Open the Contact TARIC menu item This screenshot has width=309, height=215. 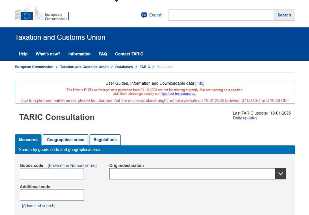coord(129,54)
